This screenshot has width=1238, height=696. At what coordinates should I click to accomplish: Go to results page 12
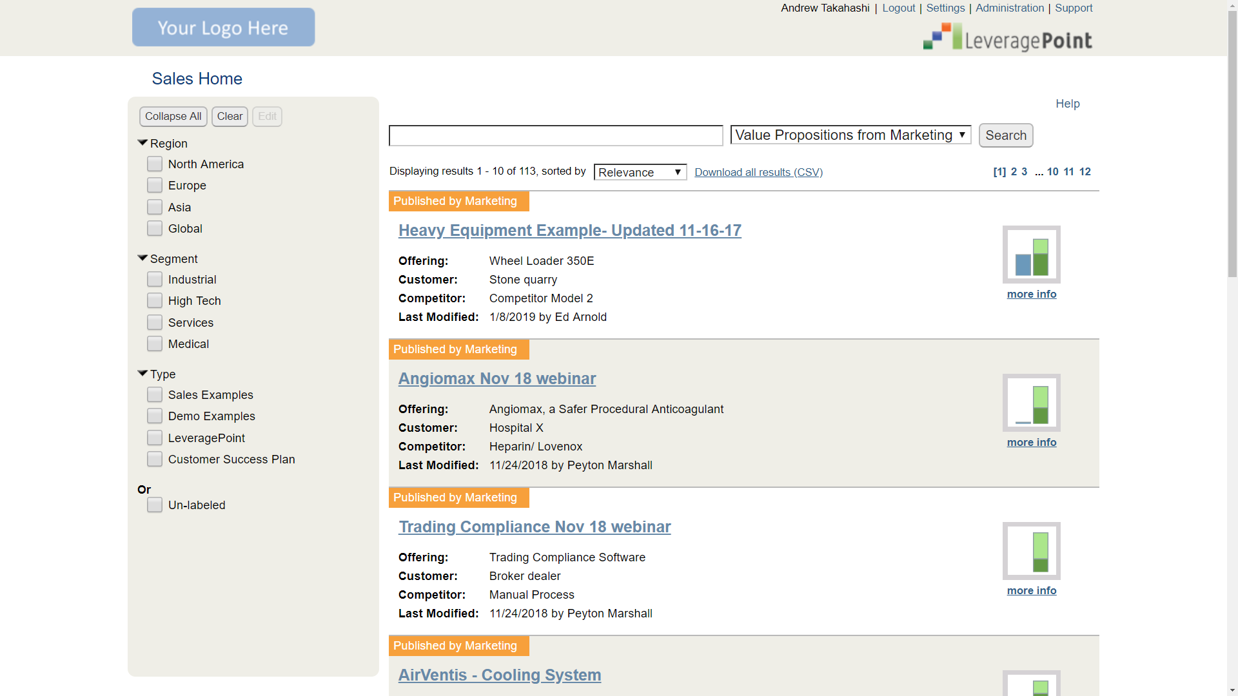[x=1085, y=171]
